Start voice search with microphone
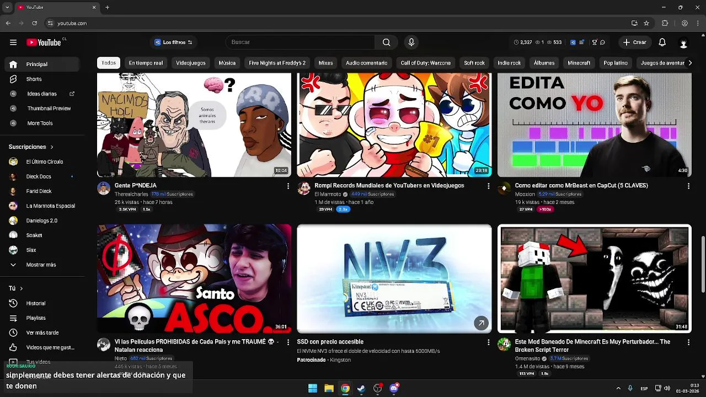The height and width of the screenshot is (397, 706). tap(411, 42)
